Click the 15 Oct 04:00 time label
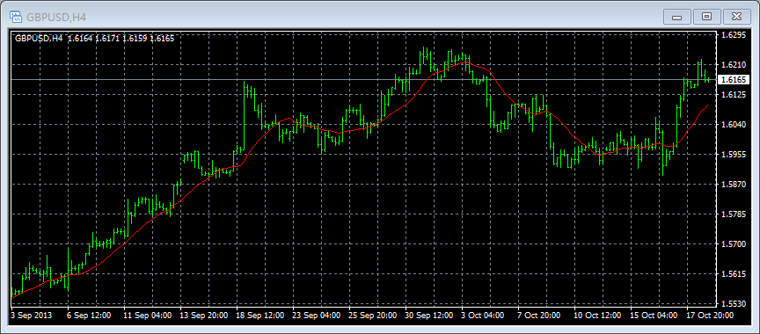This screenshot has height=334, width=760. click(654, 316)
